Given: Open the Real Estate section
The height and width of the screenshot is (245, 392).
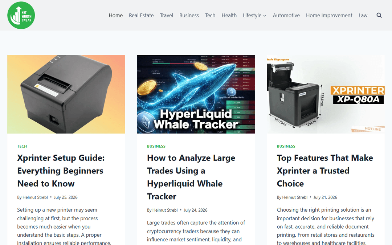Looking at the screenshot, I should coord(141,15).
